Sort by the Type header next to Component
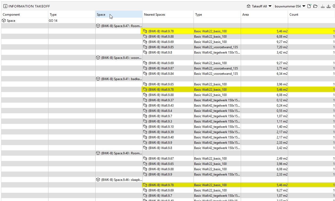The height and width of the screenshot is (201, 335). point(72,15)
